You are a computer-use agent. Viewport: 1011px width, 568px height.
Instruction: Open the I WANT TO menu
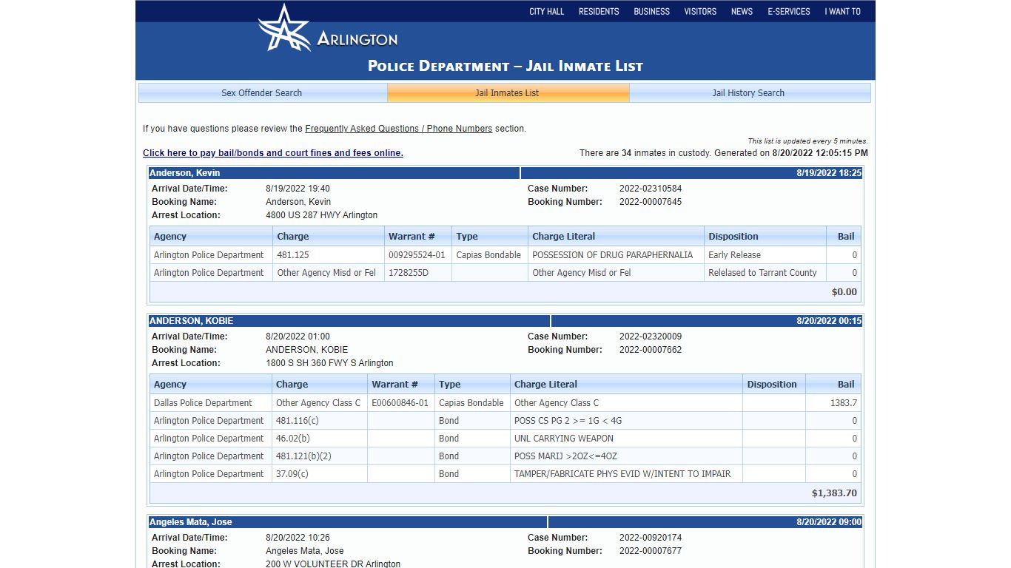(x=842, y=11)
